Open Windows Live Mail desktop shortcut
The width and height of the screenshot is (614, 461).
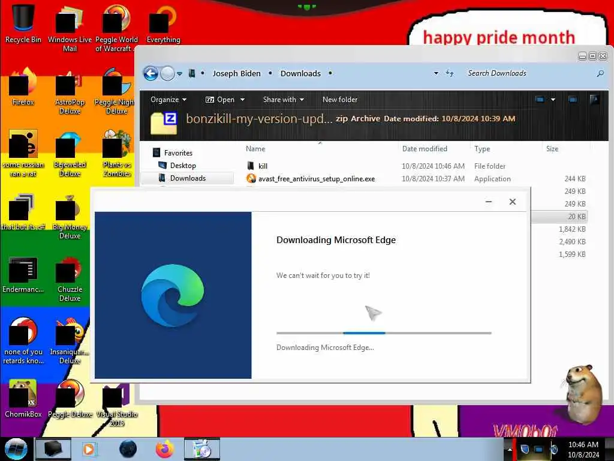click(x=70, y=28)
